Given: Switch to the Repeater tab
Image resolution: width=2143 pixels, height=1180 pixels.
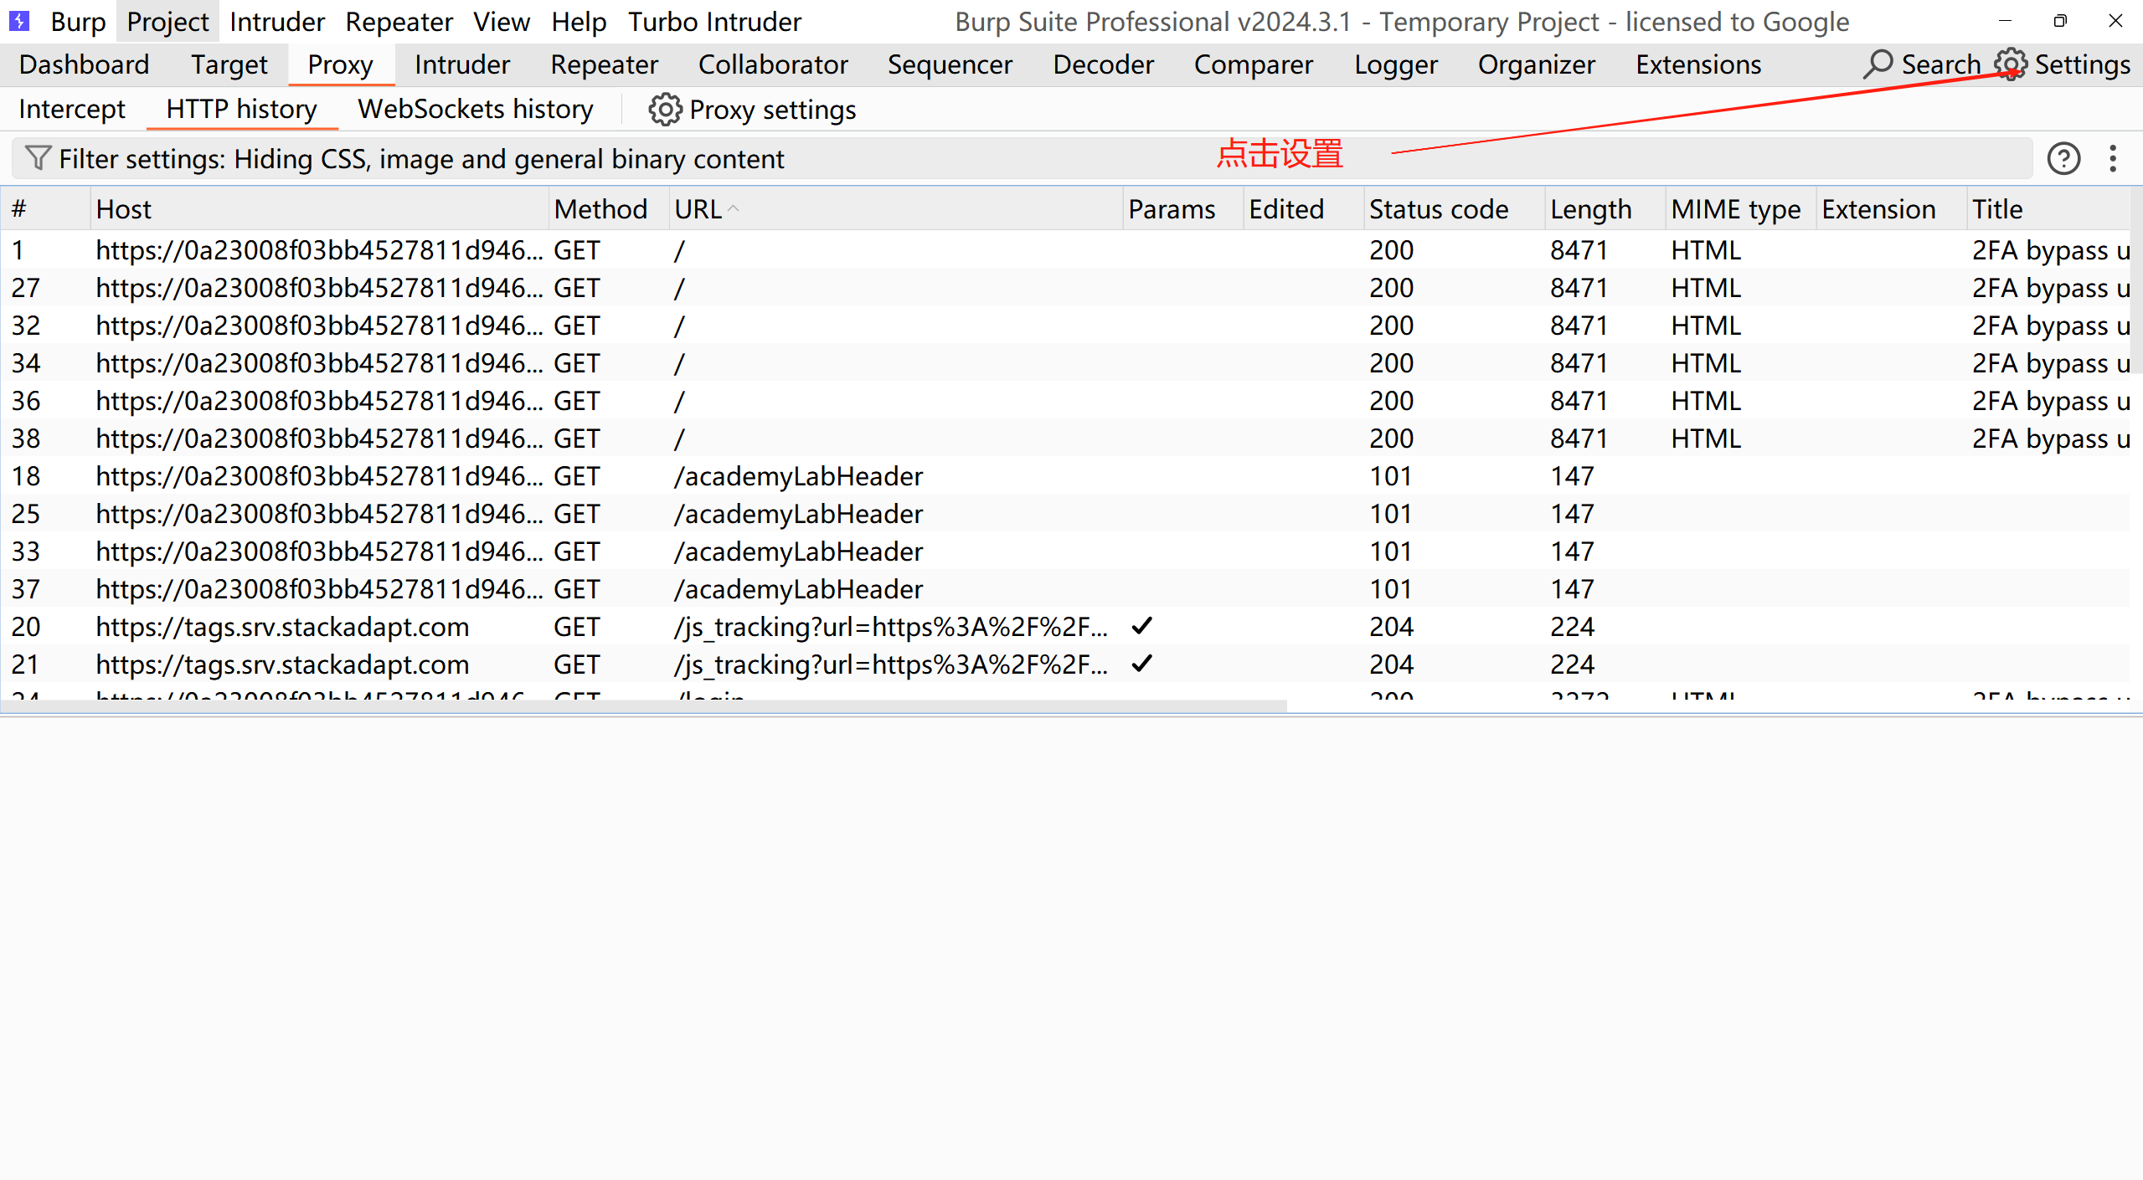Looking at the screenshot, I should click(604, 64).
